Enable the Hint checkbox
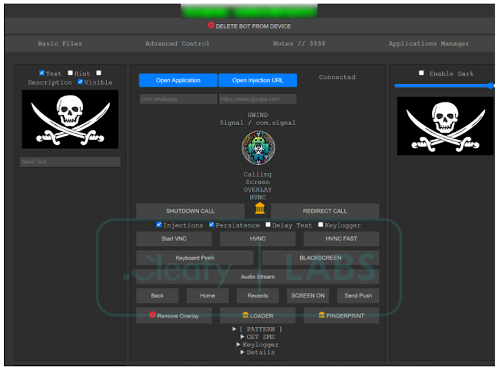Viewport: 500px width, 371px height. [70, 73]
